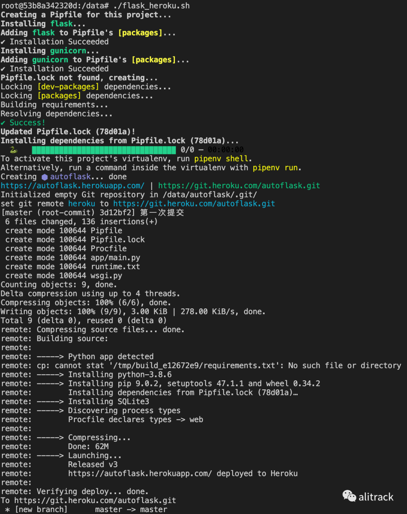
Task: Click the 'cp: cannot stat' error line
Action: point(201,366)
